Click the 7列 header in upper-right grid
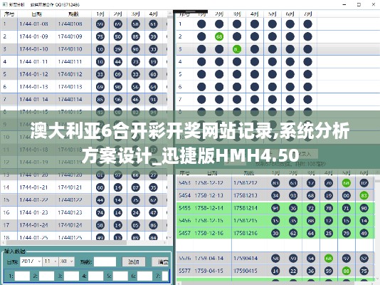This screenshot has width=380, height=285. pyautogui.click(x=307, y=14)
